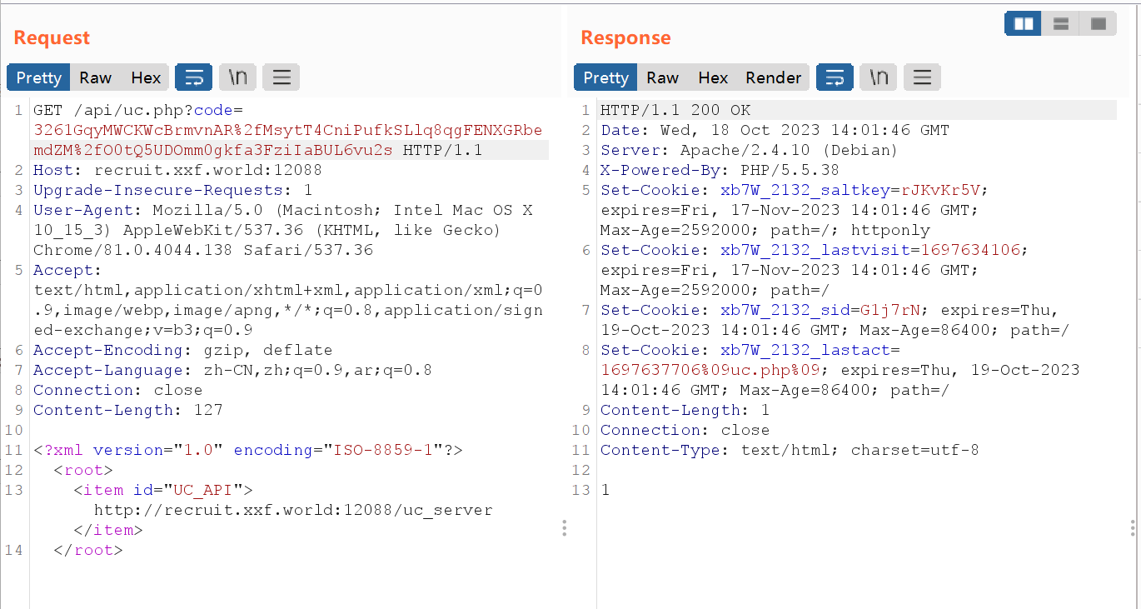Click the Request panel right-edge drag handle dots
Image resolution: width=1141 pixels, height=609 pixels.
coord(564,528)
